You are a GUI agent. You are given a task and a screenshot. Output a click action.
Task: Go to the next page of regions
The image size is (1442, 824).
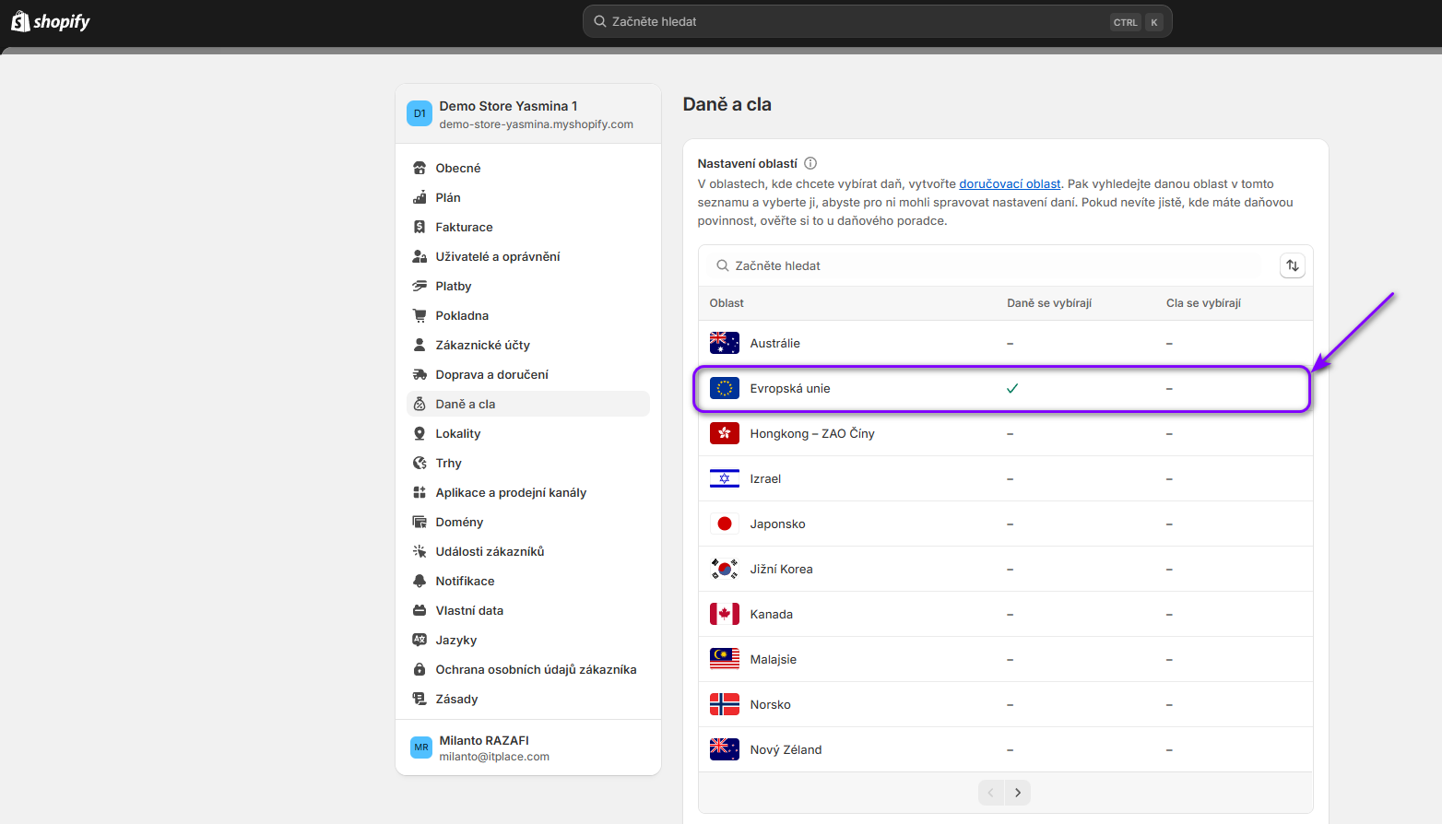(x=1018, y=793)
